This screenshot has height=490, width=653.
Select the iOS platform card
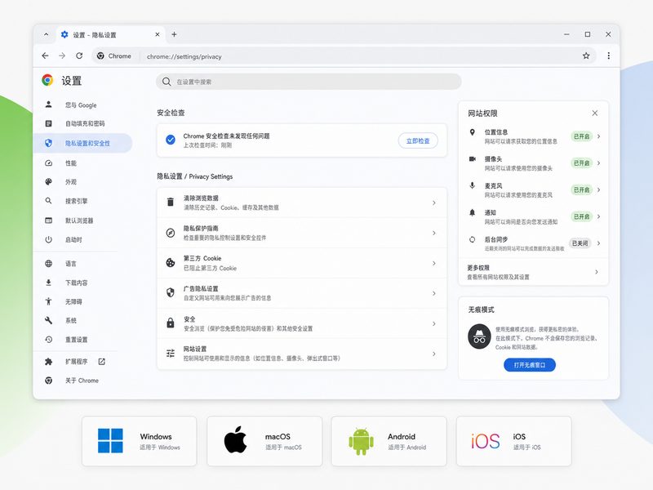514,441
